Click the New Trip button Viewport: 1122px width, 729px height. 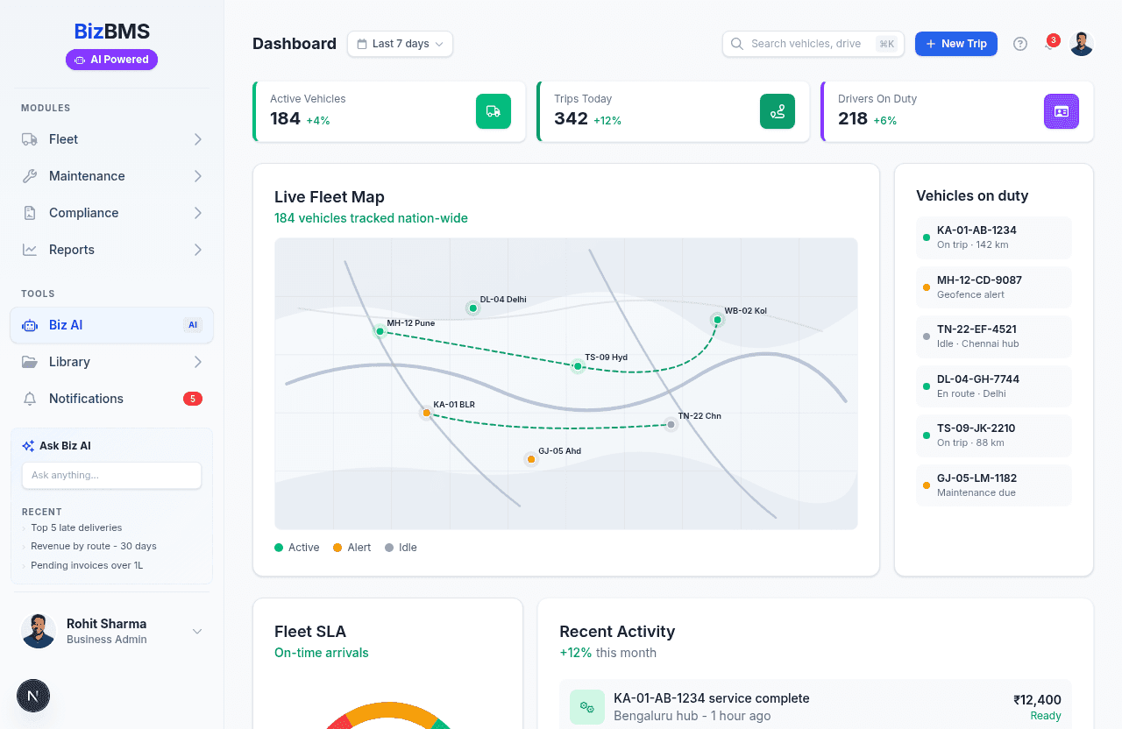coord(955,44)
